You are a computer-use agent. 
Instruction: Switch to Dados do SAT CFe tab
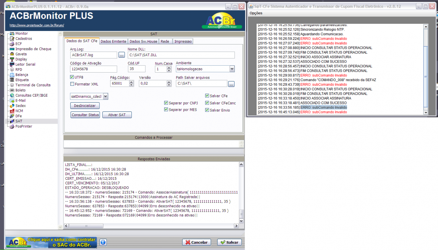coord(82,41)
